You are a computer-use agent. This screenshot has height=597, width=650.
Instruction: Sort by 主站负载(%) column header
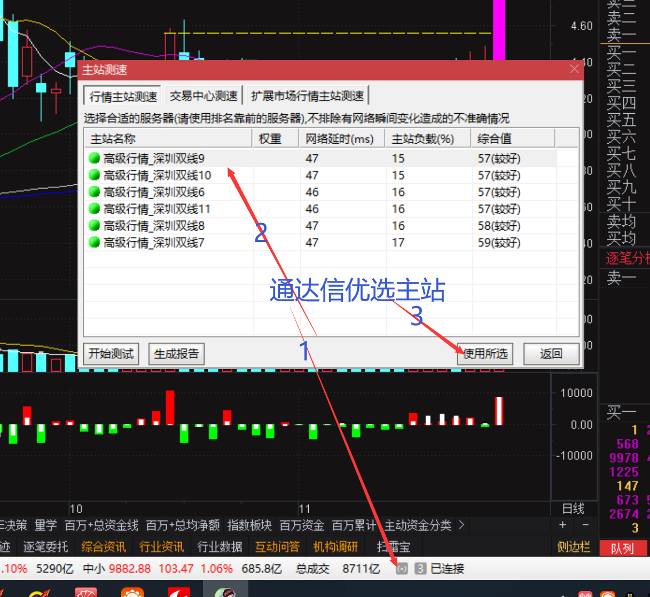(428, 139)
